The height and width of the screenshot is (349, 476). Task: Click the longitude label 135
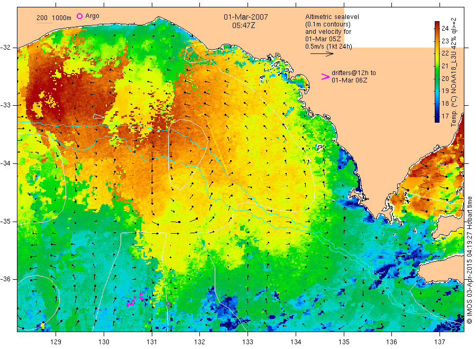point(344,342)
